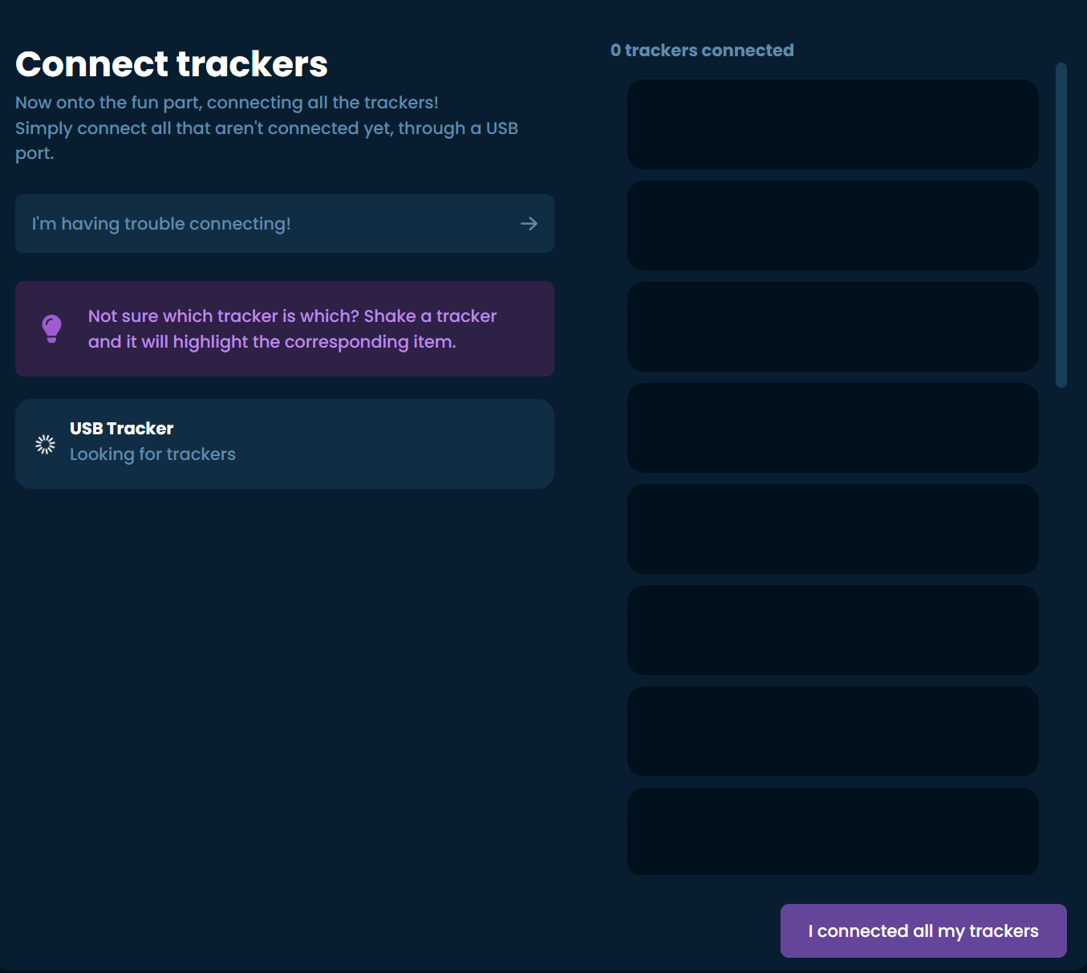Select the second tracker placeholder card
This screenshot has width=1087, height=973.
click(x=833, y=226)
